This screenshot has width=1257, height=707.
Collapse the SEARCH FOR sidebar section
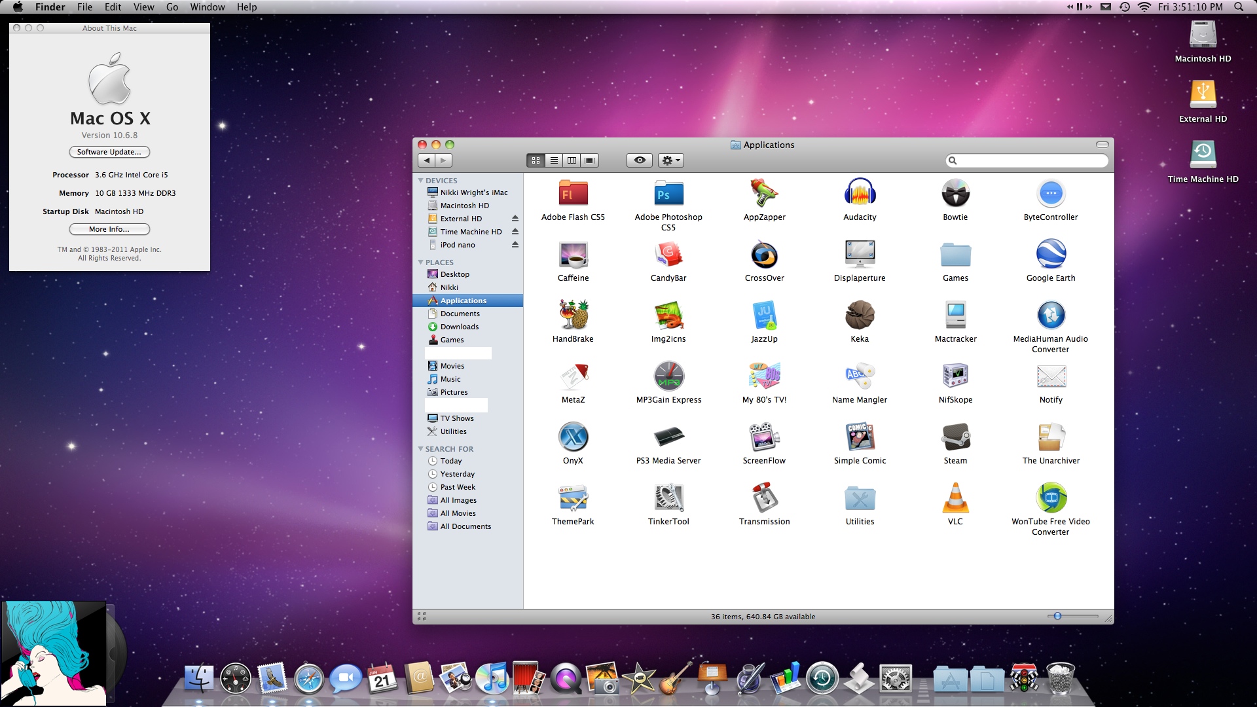pyautogui.click(x=420, y=449)
